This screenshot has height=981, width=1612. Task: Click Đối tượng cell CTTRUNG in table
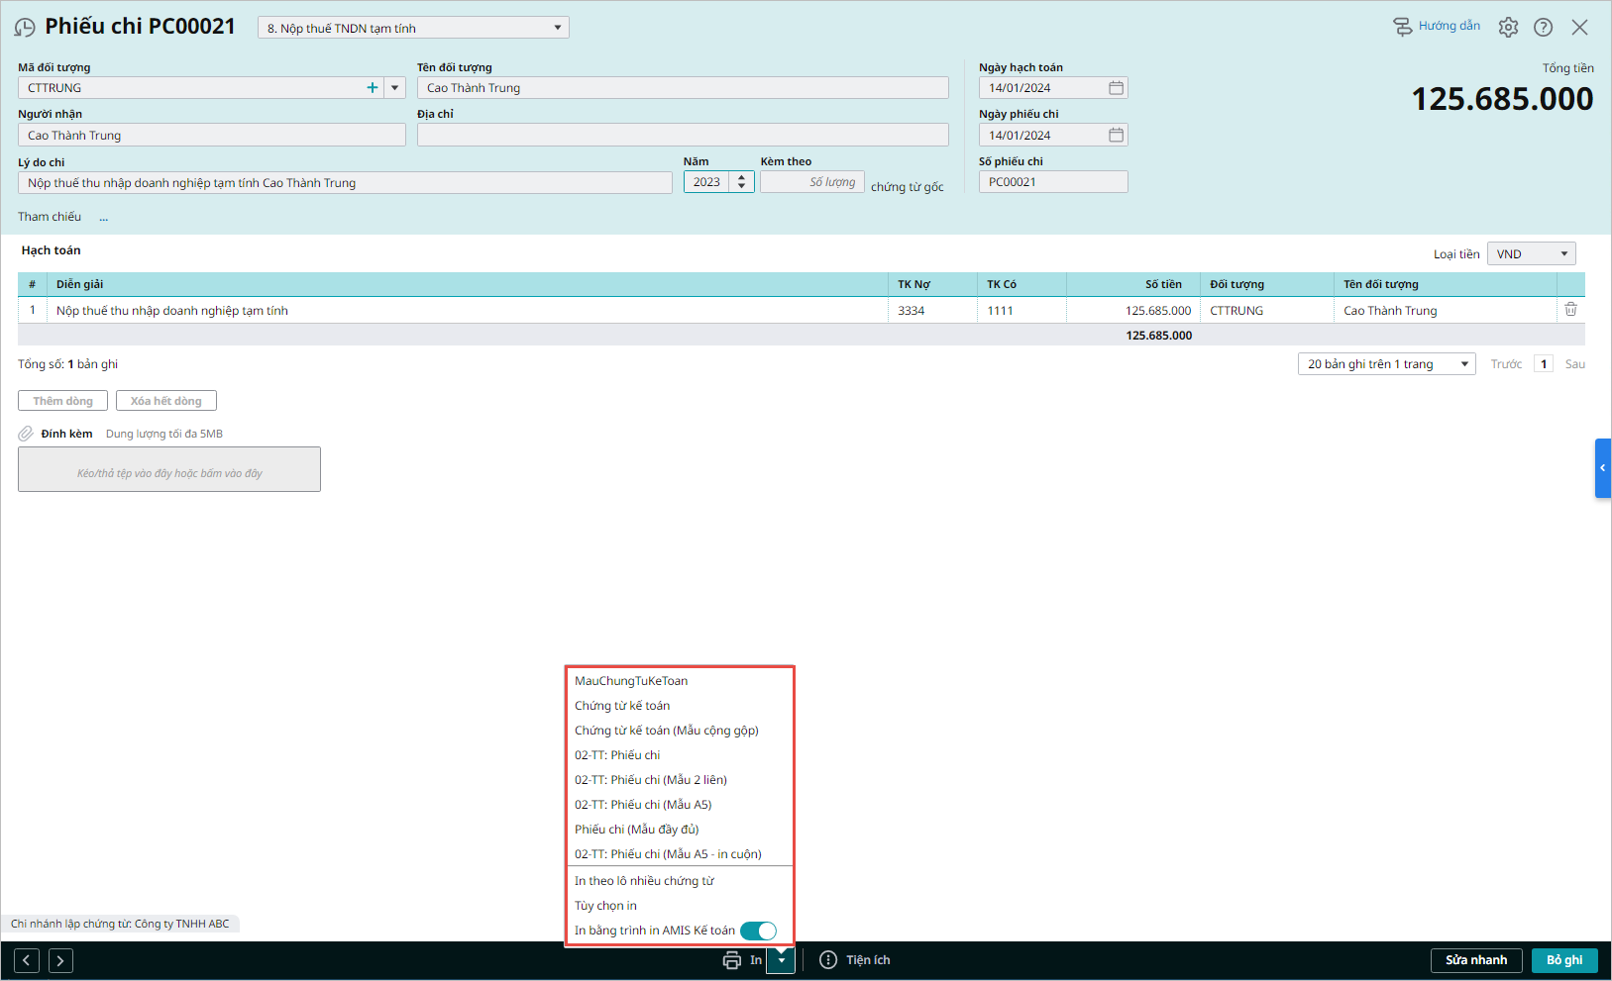click(x=1267, y=311)
